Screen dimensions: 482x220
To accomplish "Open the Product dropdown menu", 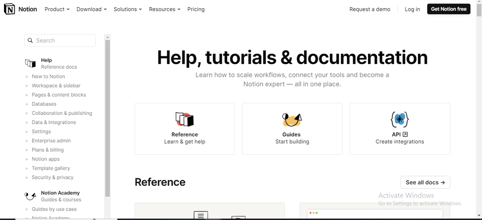I will [x=57, y=9].
